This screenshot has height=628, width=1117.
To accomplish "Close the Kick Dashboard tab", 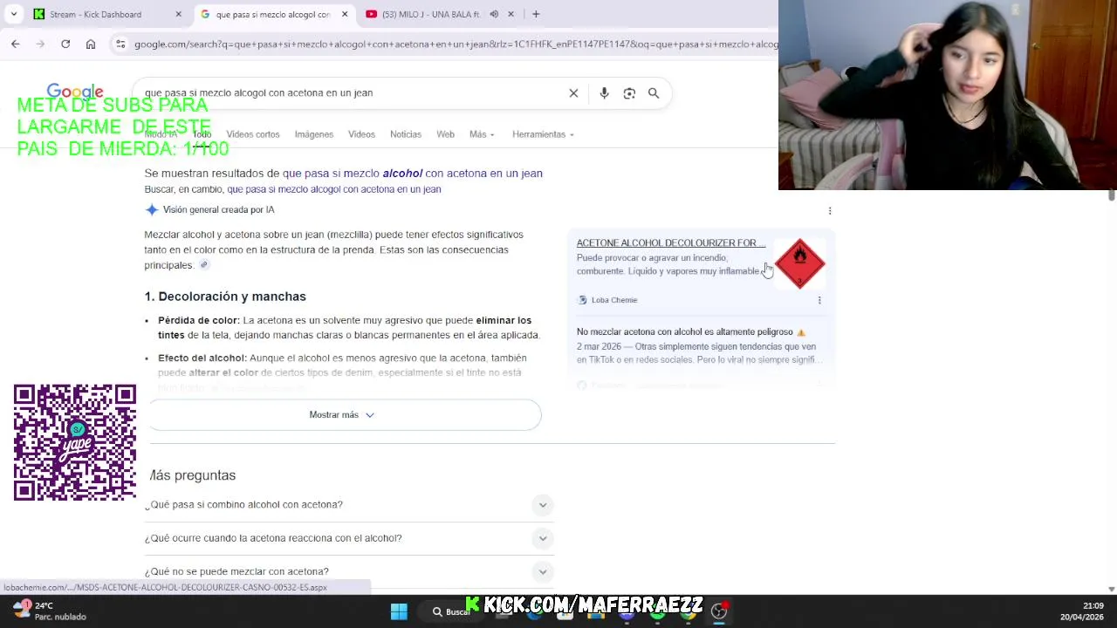I will pos(179,14).
